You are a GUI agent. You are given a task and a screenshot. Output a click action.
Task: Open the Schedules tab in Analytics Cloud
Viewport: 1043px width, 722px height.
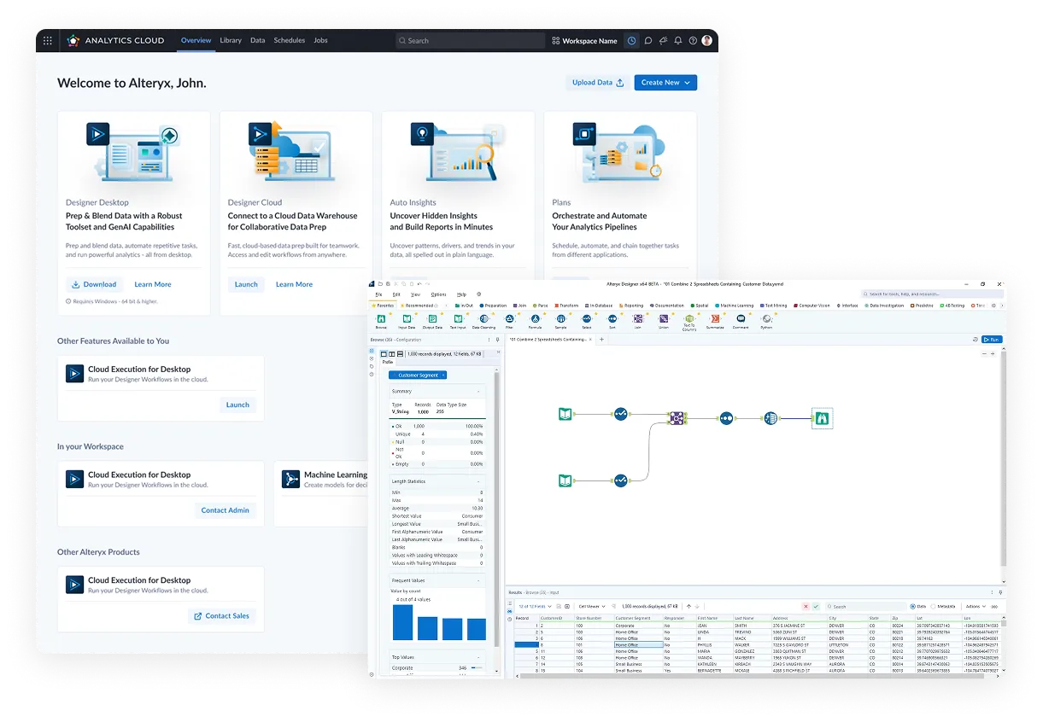coord(290,40)
